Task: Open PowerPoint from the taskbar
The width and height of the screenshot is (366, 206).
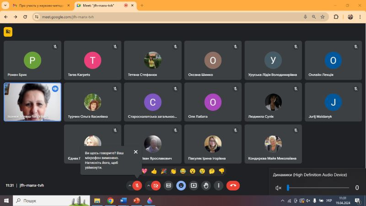Action: [136, 201]
